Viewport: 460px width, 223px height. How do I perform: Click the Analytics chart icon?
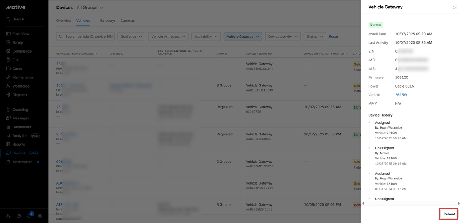(x=8, y=135)
